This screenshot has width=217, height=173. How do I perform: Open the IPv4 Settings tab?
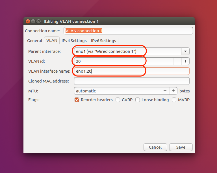click(x=74, y=41)
